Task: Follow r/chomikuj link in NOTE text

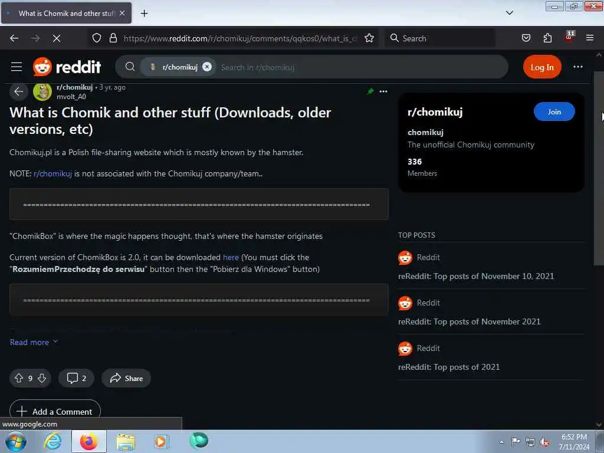Action: 52,174
